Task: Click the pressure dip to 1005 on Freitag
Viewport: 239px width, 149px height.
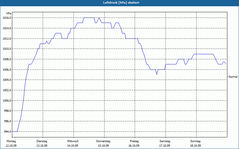Action: coord(157,74)
